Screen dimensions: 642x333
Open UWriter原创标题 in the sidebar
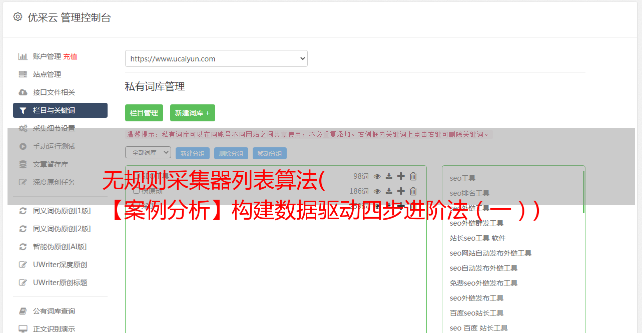(x=60, y=283)
